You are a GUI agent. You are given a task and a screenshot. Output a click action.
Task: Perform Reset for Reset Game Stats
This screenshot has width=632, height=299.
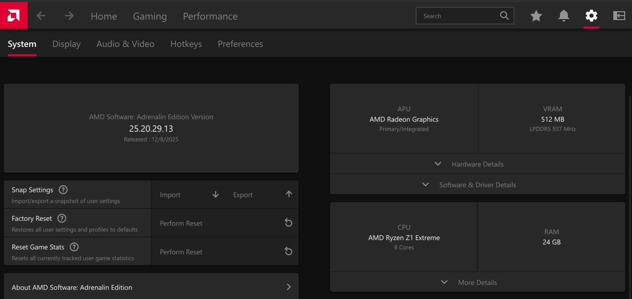[225, 252]
